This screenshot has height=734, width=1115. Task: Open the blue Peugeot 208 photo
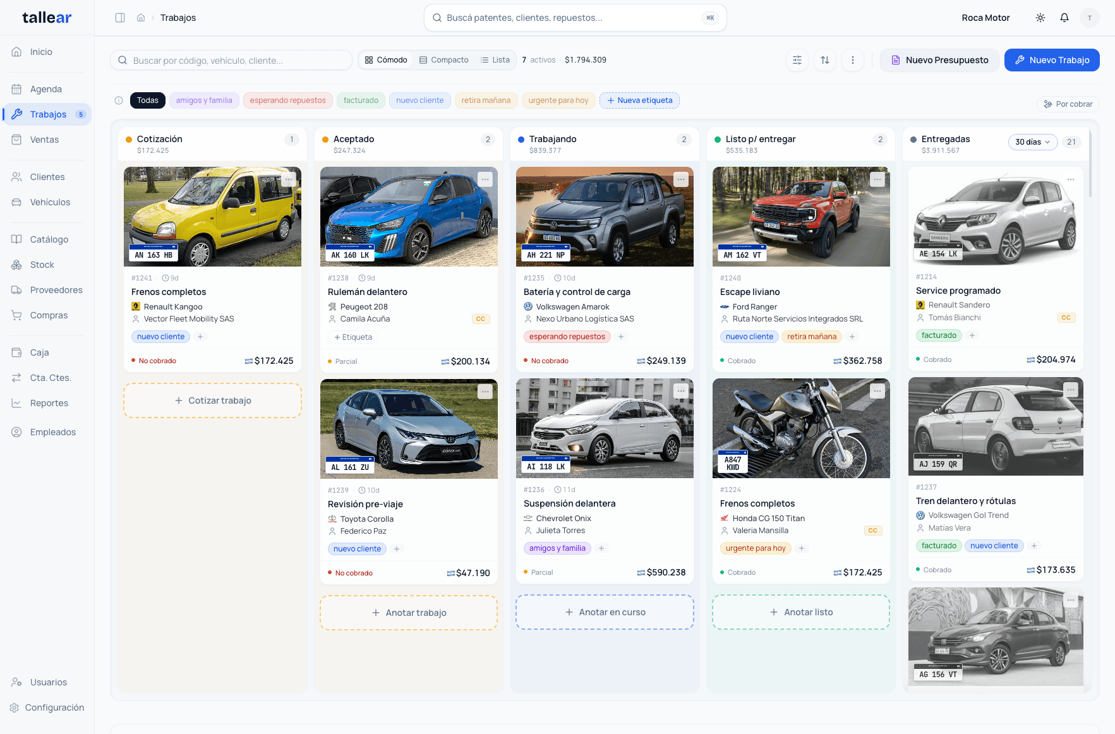point(409,217)
